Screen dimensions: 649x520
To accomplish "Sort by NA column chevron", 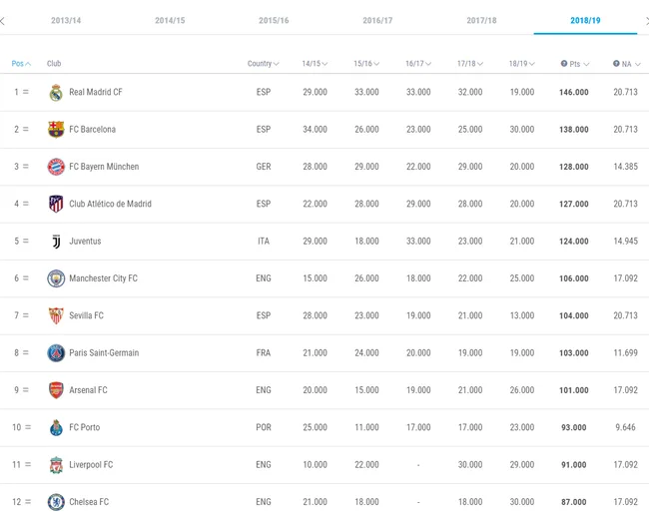I will 637,64.
